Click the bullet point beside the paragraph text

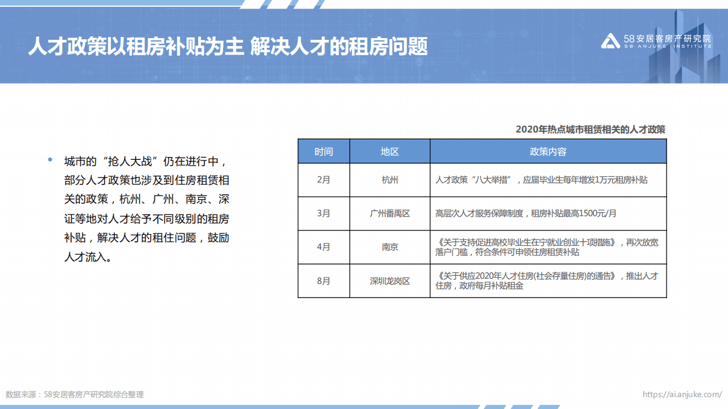tap(50, 159)
